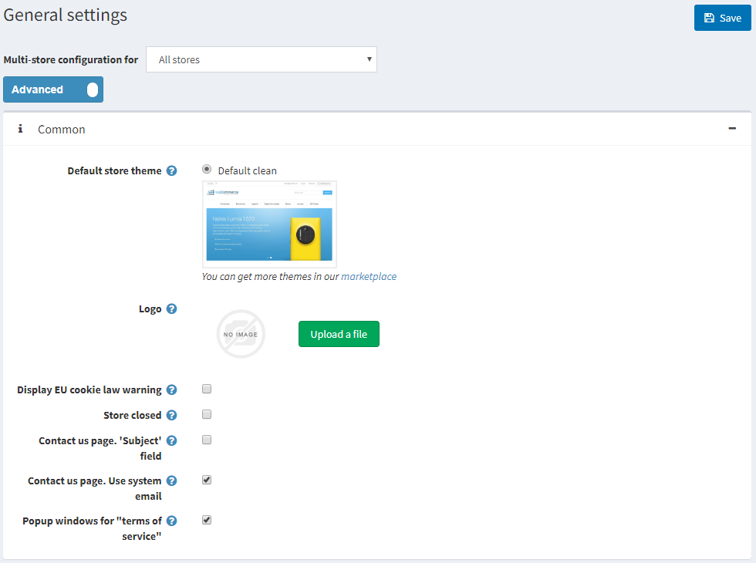Screen dimensions: 756x563
Task: Click help icon for Contact us 'Subject' field
Action: coord(172,440)
